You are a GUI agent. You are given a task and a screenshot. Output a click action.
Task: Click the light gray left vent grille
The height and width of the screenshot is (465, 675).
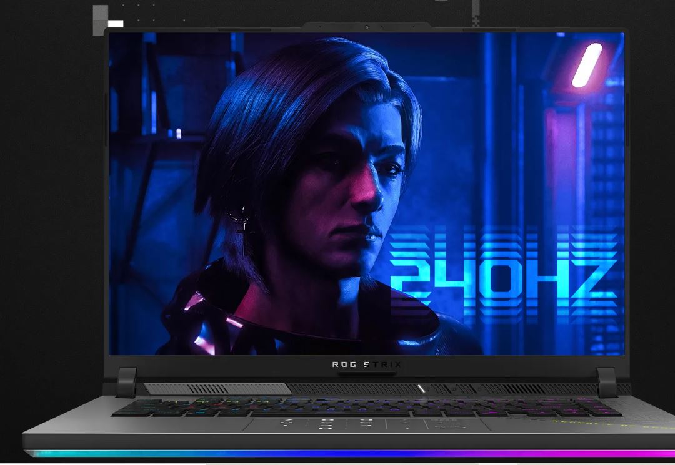(216, 389)
